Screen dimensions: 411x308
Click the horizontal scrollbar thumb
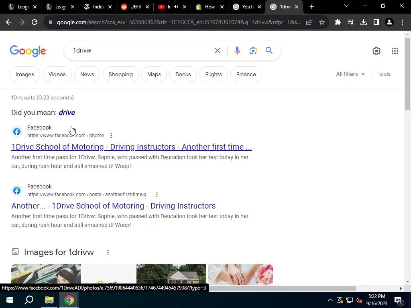(282, 288)
